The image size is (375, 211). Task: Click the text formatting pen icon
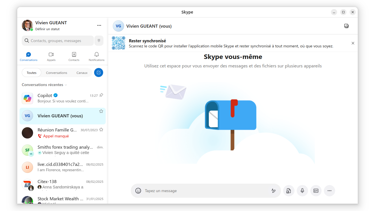(x=273, y=191)
